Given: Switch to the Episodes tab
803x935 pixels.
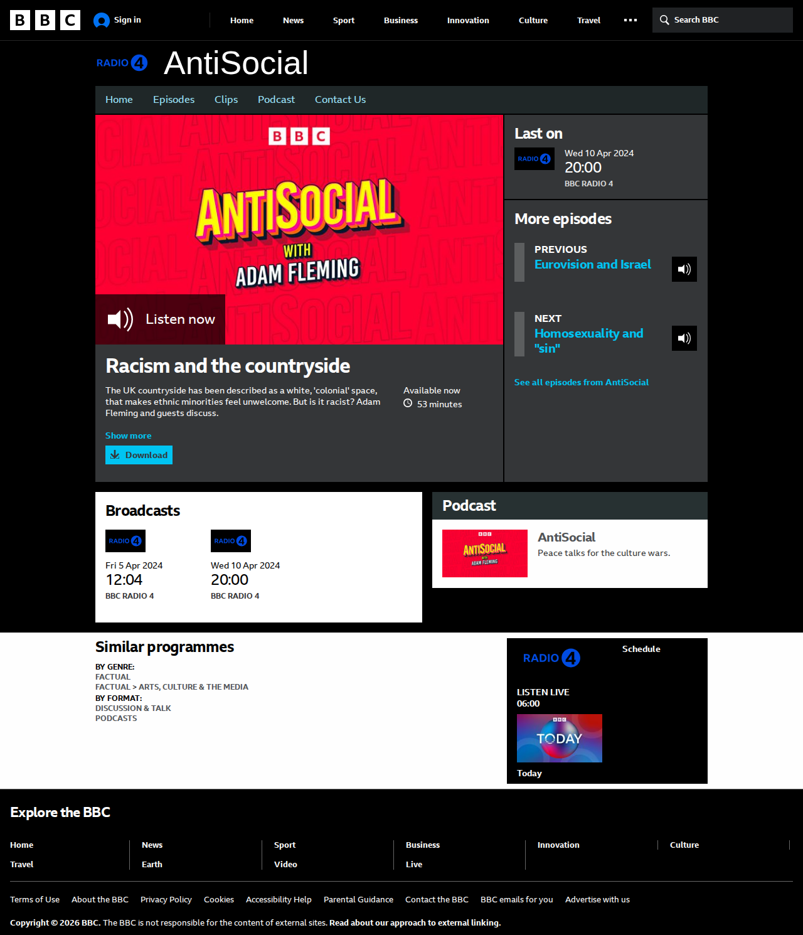Looking at the screenshot, I should (174, 100).
